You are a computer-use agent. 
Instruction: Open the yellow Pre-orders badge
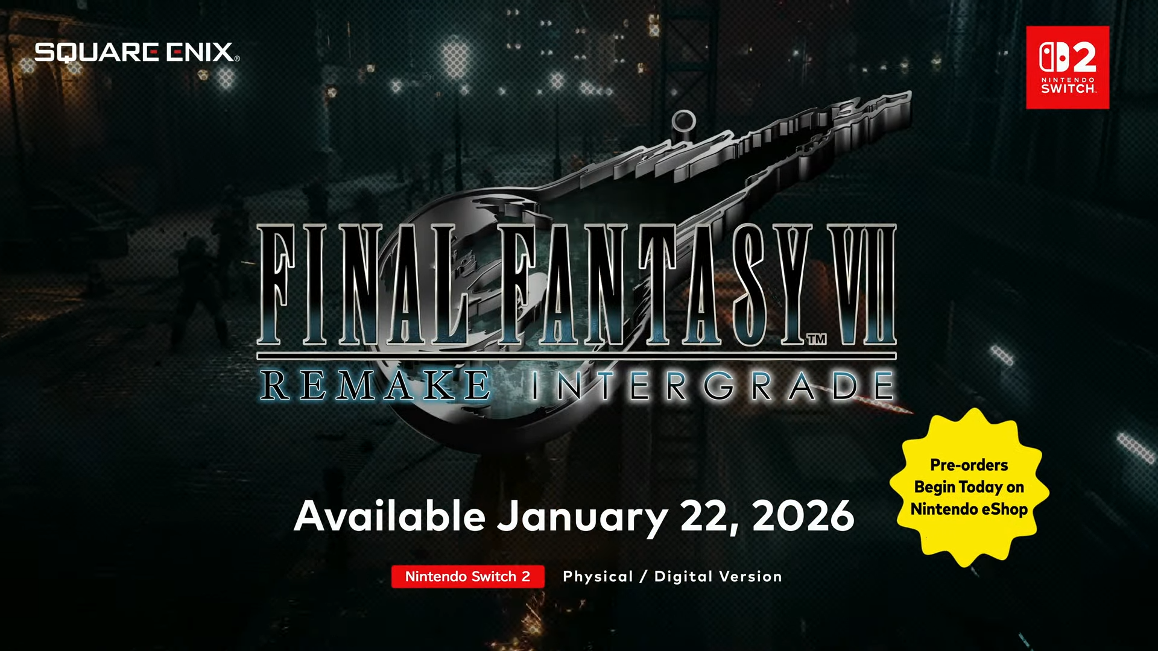point(969,487)
